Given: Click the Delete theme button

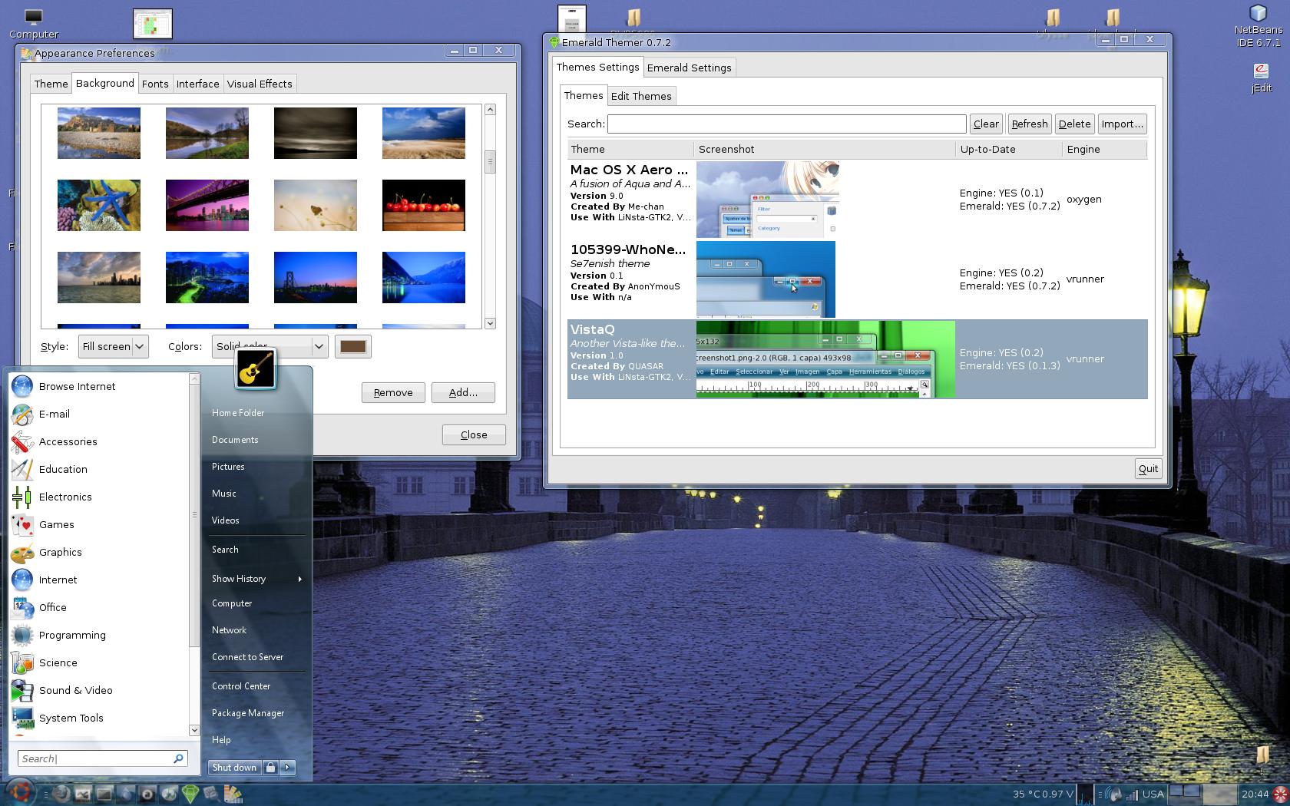Looking at the screenshot, I should point(1074,124).
